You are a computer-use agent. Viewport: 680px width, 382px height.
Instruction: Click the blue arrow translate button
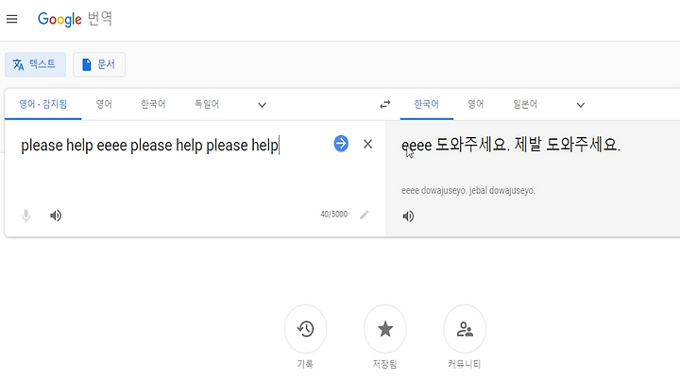pos(341,144)
